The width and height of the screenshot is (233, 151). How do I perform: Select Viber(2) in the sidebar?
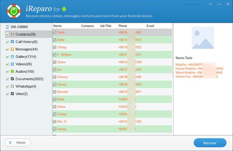pyautogui.click(x=21, y=94)
